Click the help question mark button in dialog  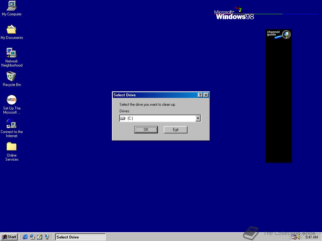pos(200,95)
